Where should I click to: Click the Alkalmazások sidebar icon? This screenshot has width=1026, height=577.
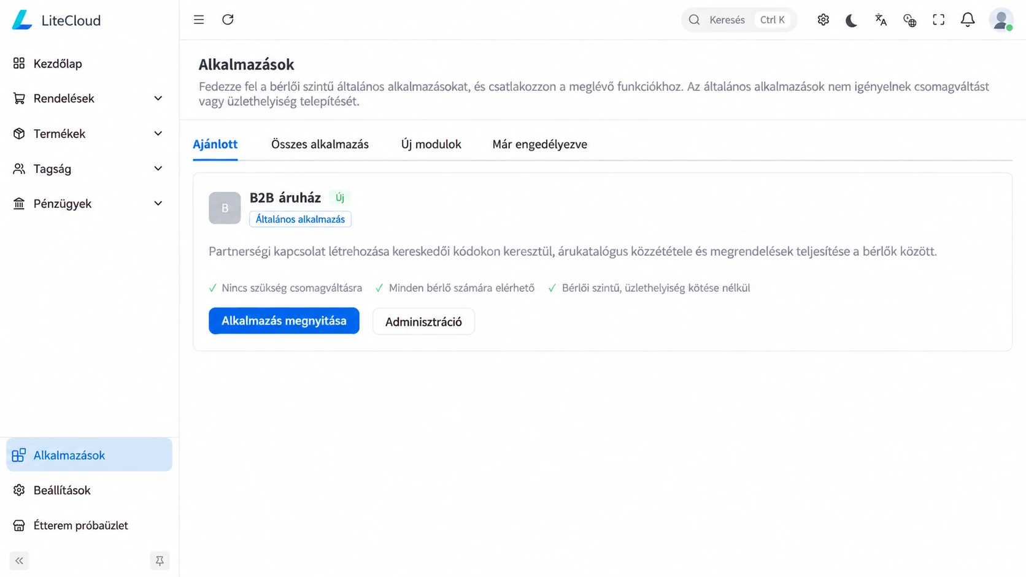(x=19, y=455)
